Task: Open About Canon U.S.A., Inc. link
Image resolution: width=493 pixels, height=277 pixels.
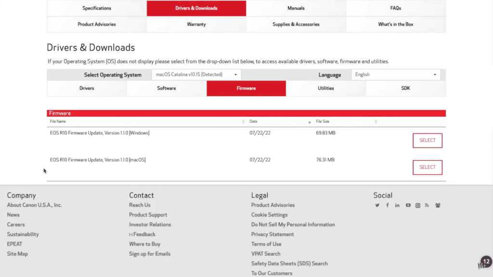Action: [x=34, y=205]
